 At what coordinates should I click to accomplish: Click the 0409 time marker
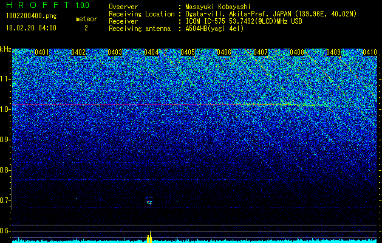[333, 52]
